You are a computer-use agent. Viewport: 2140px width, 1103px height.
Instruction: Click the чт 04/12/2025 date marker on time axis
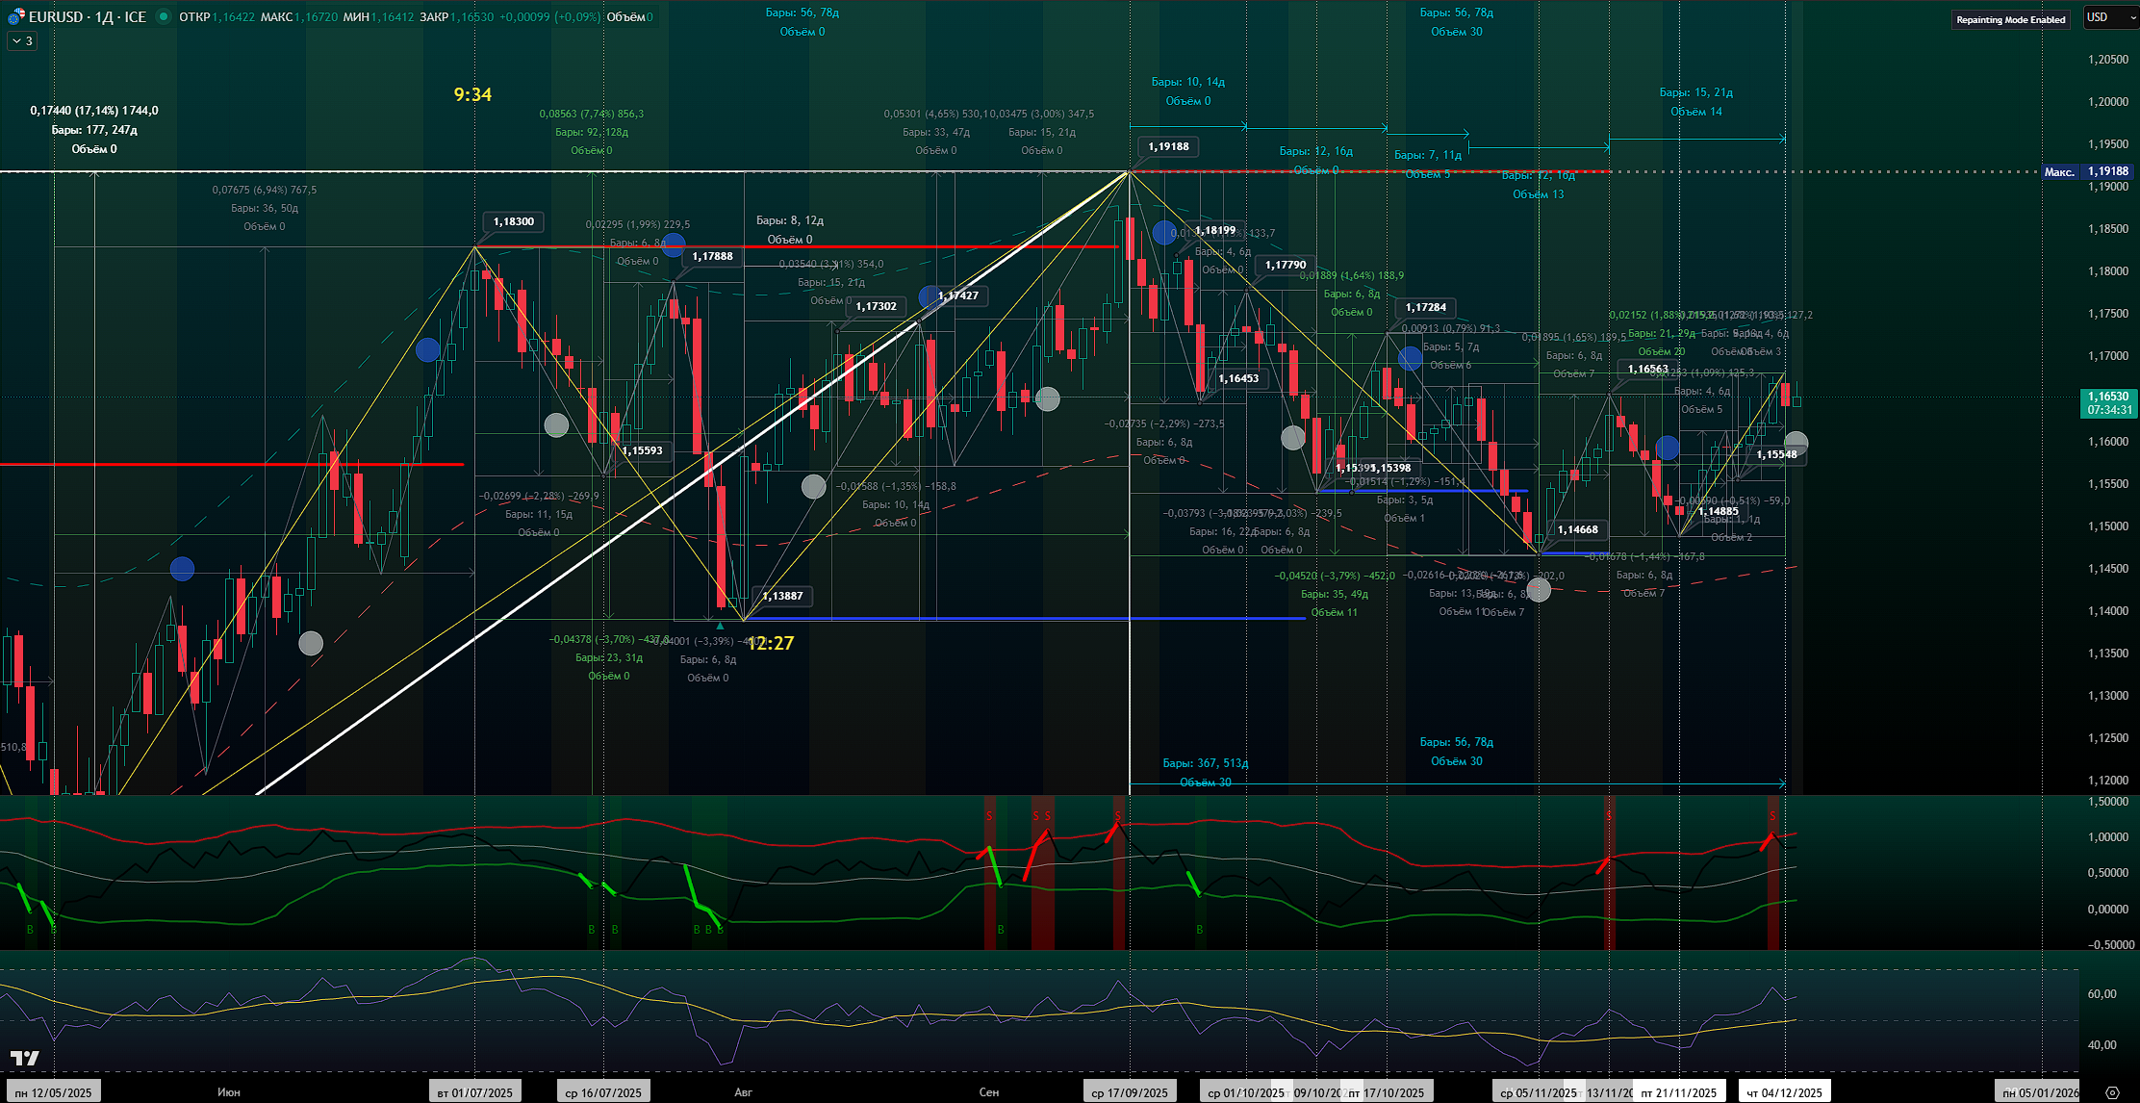point(1784,1092)
